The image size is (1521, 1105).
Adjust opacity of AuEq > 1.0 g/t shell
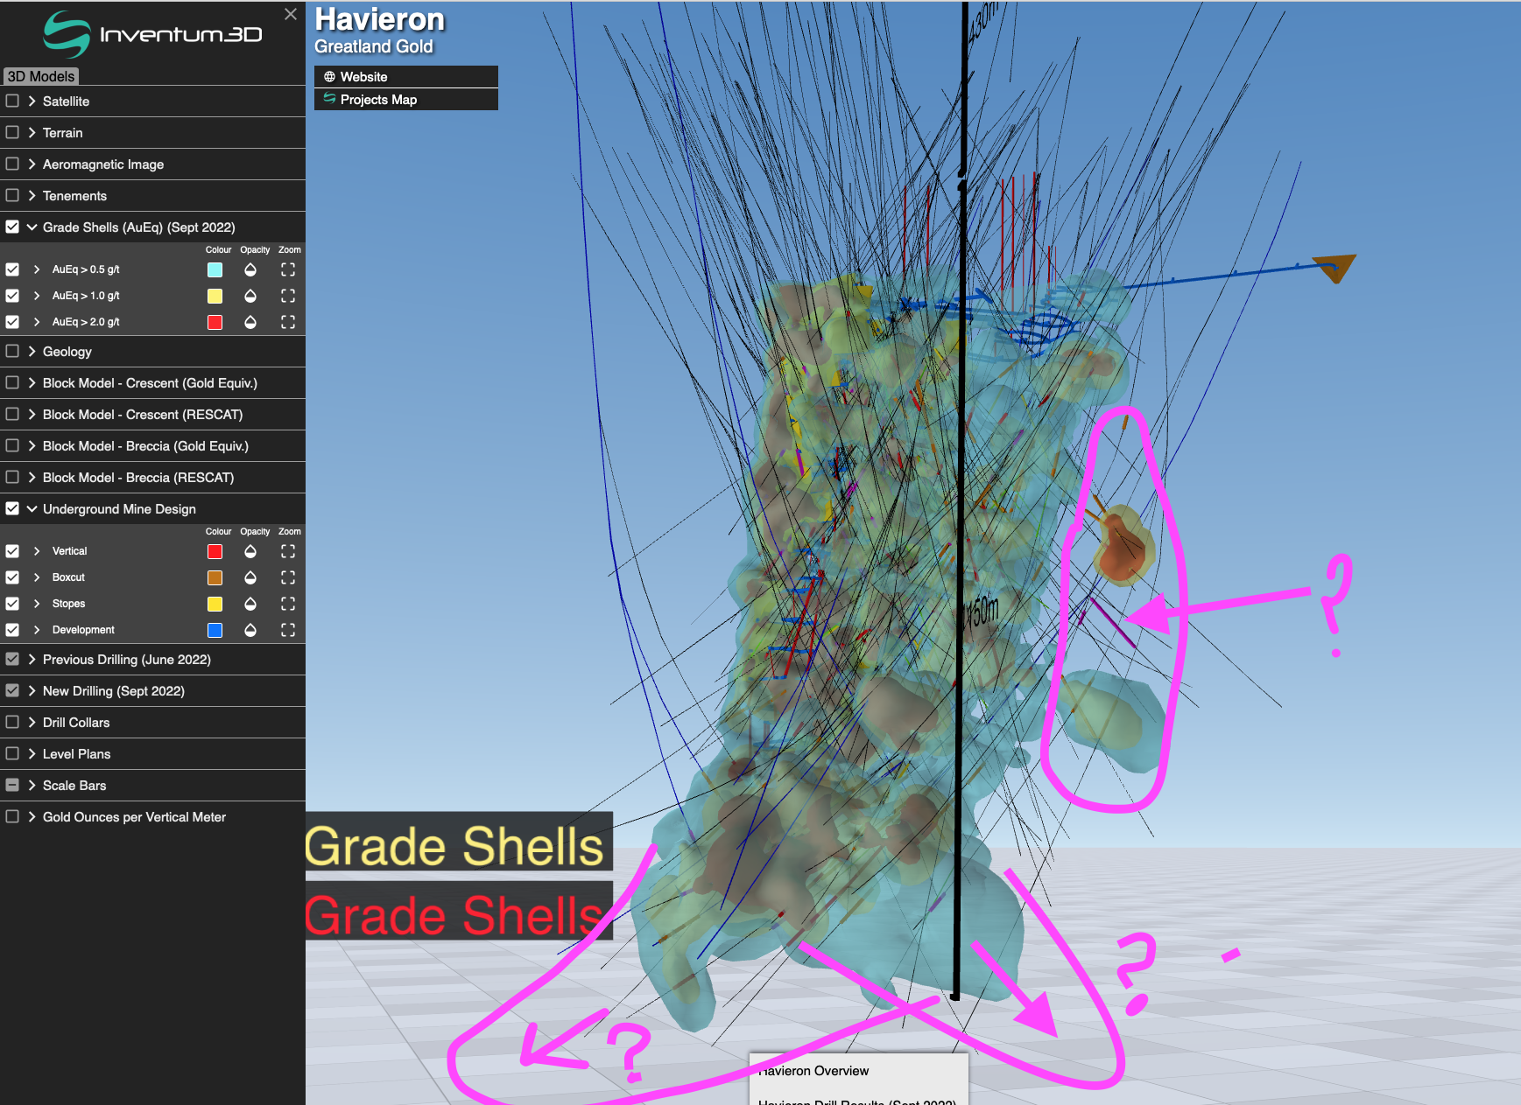250,296
